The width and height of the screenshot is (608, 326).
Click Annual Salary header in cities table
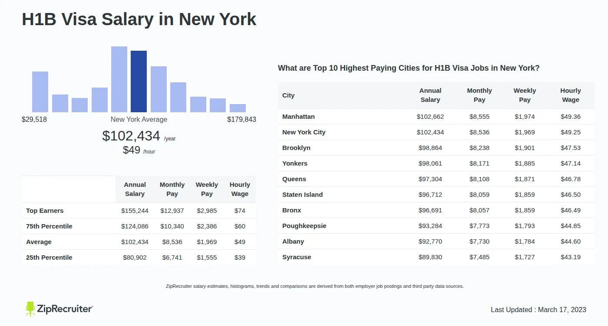click(430, 95)
